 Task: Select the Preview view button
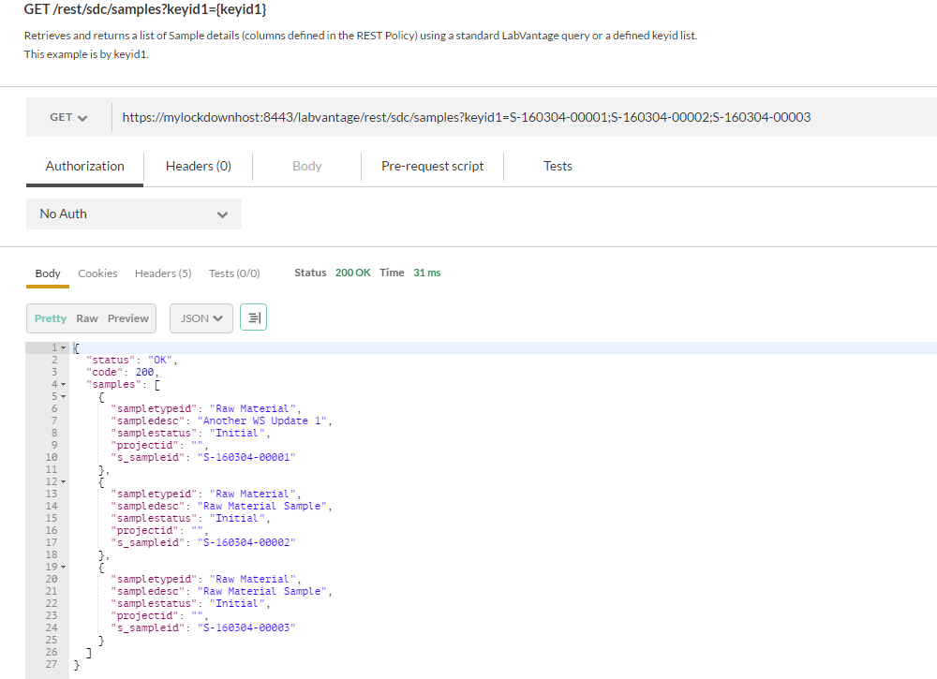click(x=127, y=318)
